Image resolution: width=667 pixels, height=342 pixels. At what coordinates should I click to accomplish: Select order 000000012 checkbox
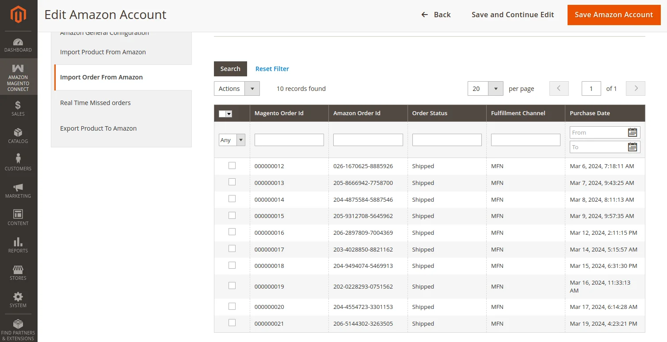click(232, 165)
